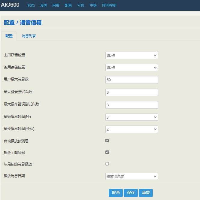
Task: Open the 最短消息时间(秒) dropdown
Action: [132, 117]
